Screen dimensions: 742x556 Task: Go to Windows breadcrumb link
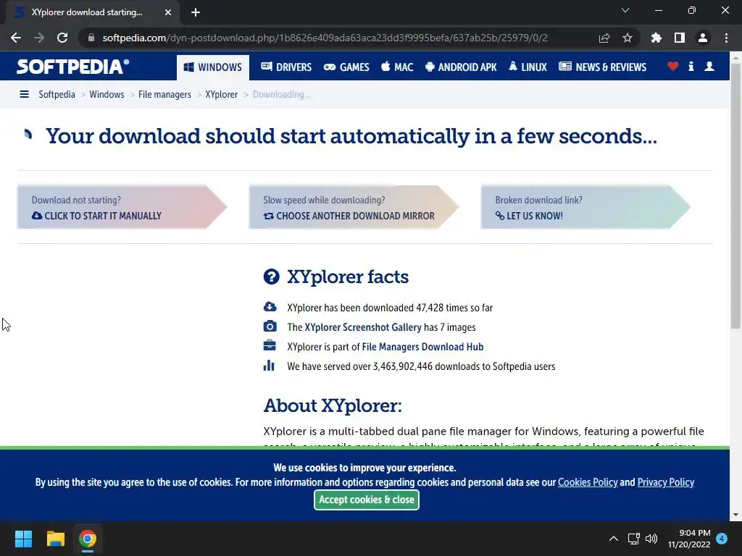click(107, 95)
